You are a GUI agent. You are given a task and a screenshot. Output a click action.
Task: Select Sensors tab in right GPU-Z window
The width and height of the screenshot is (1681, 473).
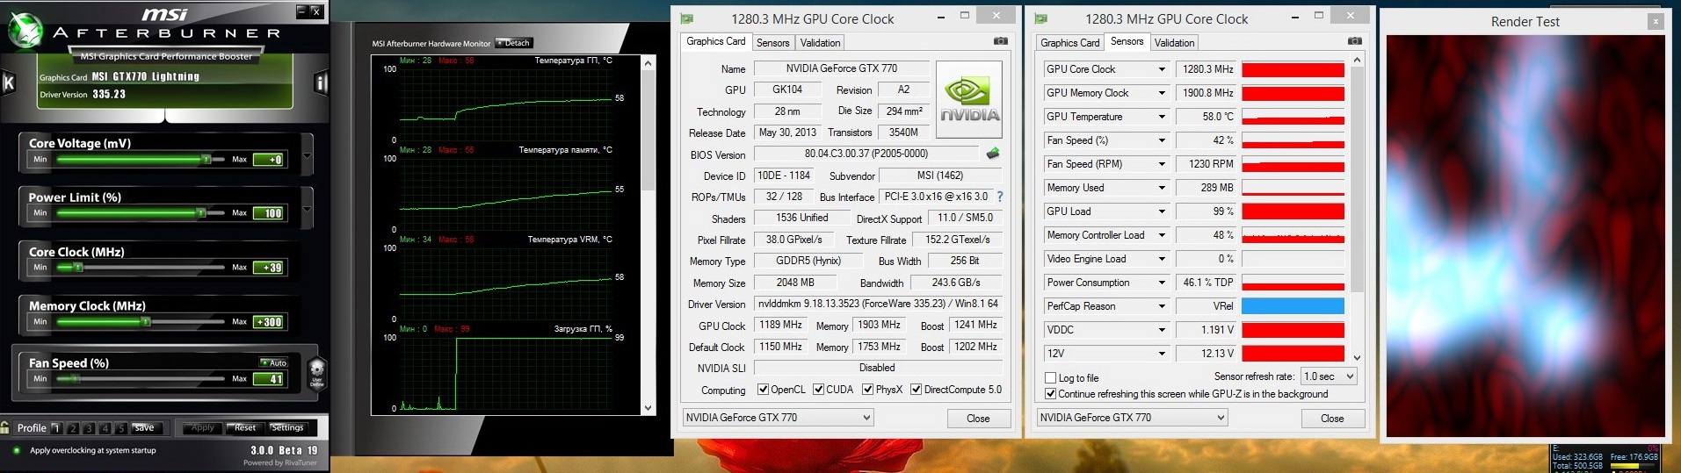pyautogui.click(x=1127, y=41)
